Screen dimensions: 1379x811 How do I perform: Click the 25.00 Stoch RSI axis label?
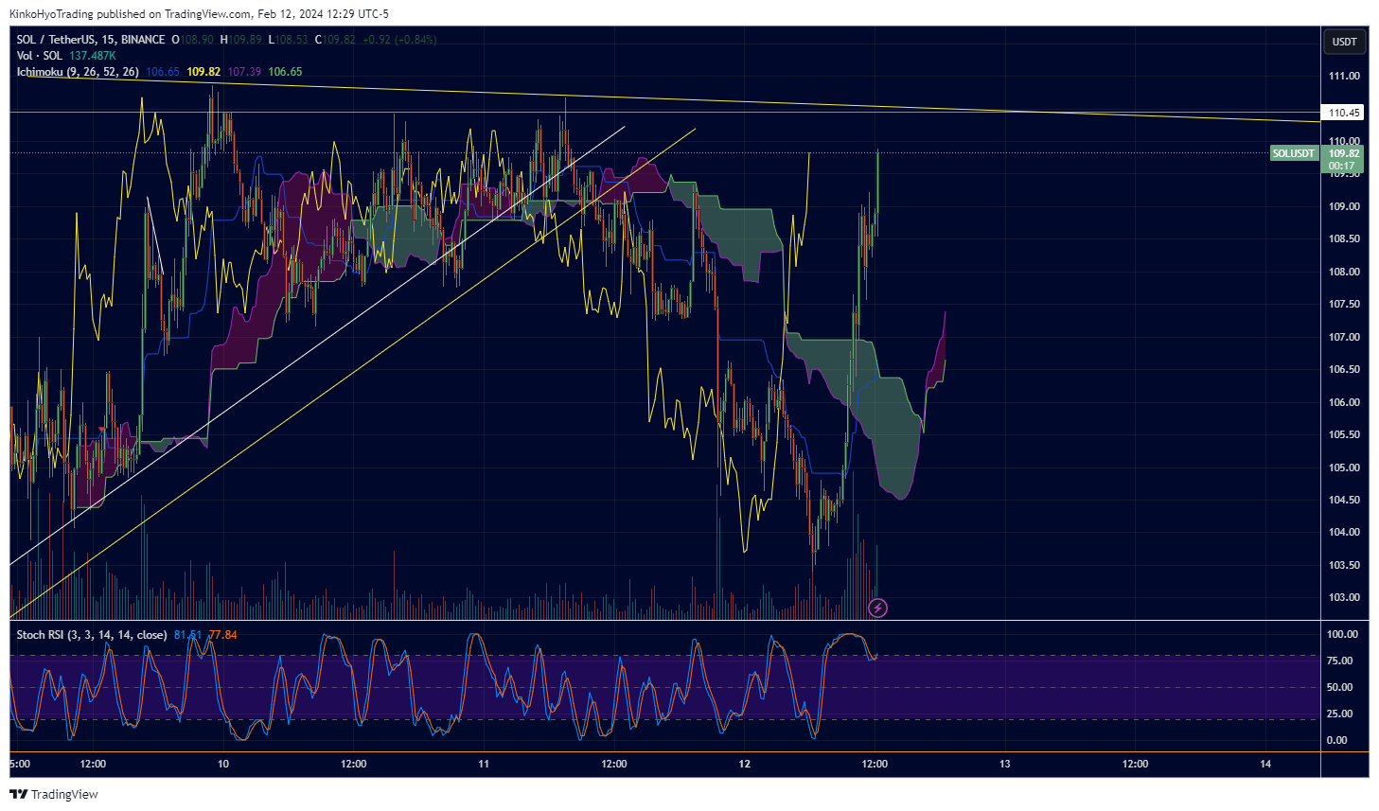click(1340, 714)
